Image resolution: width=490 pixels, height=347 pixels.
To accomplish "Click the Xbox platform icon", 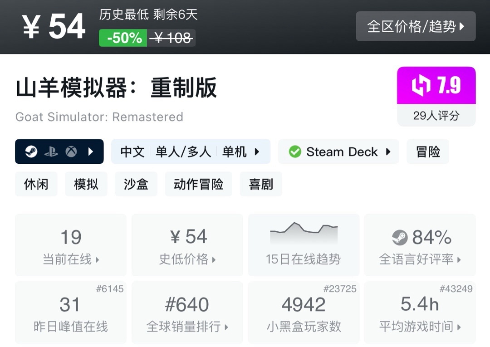I will point(71,152).
